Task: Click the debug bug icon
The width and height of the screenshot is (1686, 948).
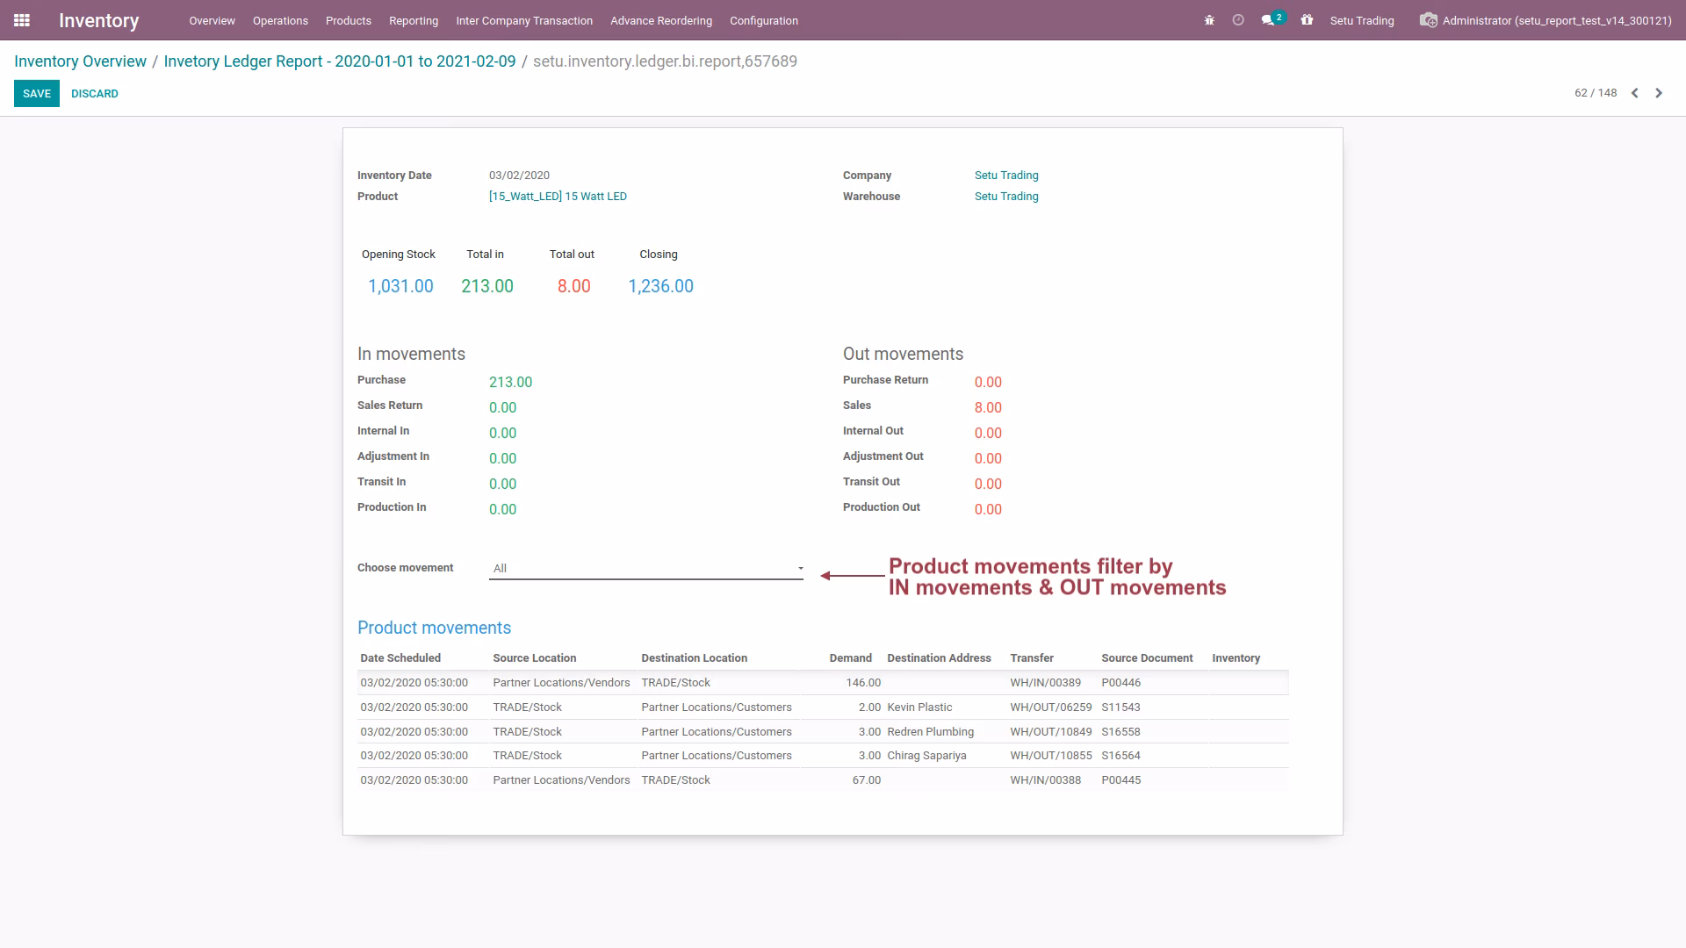Action: (x=1209, y=20)
